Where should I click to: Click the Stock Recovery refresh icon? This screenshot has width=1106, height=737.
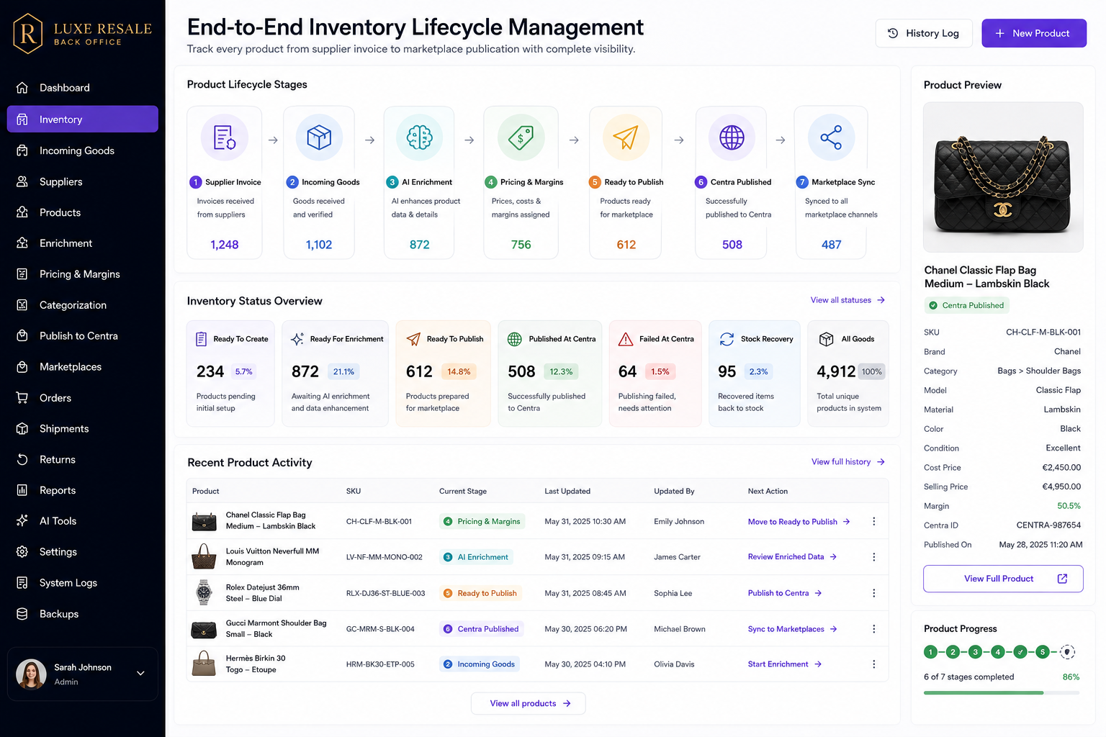pos(727,339)
